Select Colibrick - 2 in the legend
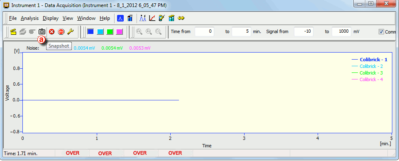Viewport: 399px width, 161px height. tap(371, 66)
